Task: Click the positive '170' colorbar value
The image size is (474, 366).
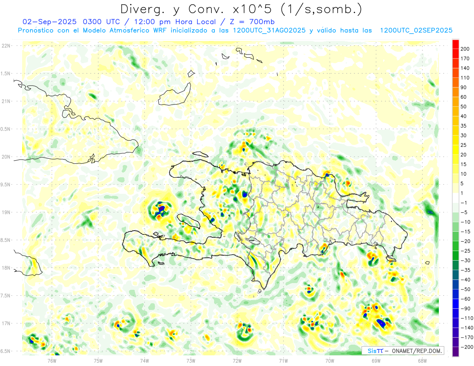Action: pyautogui.click(x=465, y=58)
